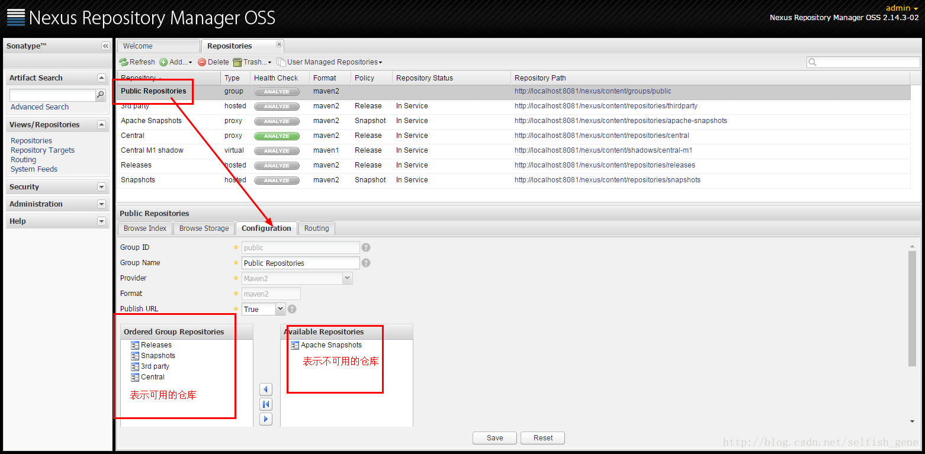Click the search magnifier in repository filter box

click(812, 62)
